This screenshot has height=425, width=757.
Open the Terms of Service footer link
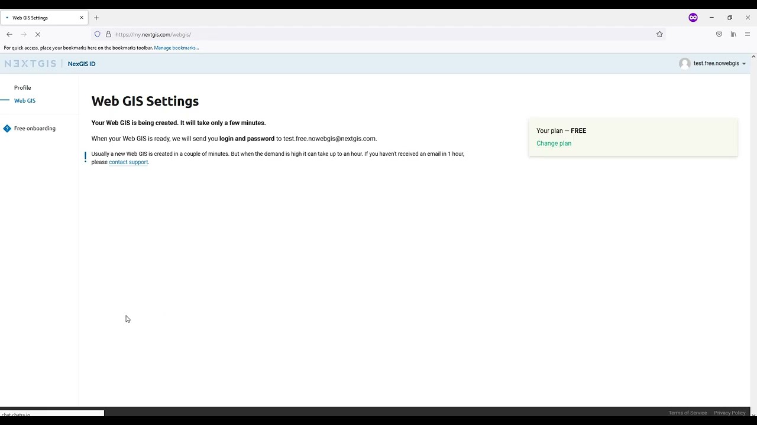click(x=687, y=413)
